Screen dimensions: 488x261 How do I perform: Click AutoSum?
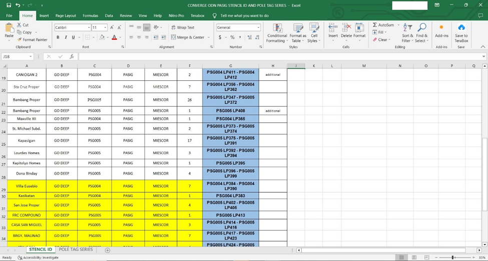pyautogui.click(x=383, y=25)
